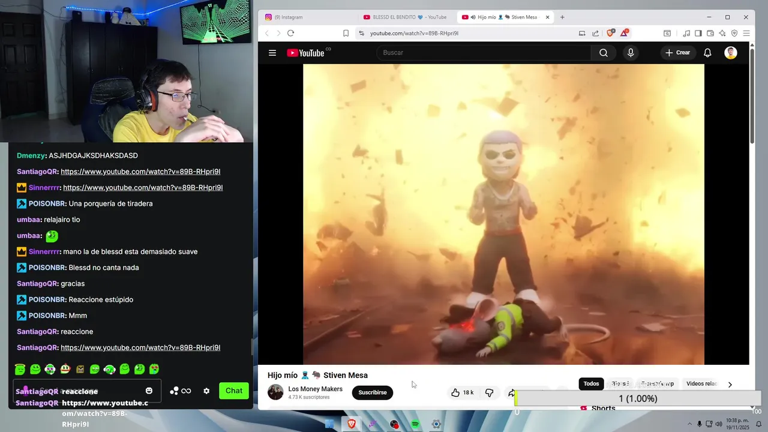
Task: Click chat message "Una porquería de tiradera"
Action: tap(110, 203)
